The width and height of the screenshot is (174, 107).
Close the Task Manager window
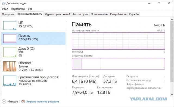click(x=169, y=3)
